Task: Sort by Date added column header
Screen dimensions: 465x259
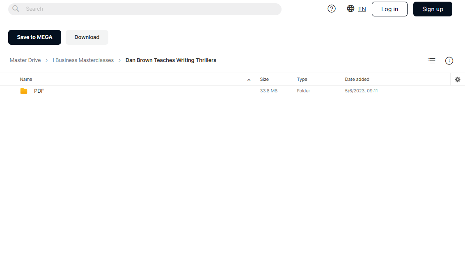Action: point(357,80)
